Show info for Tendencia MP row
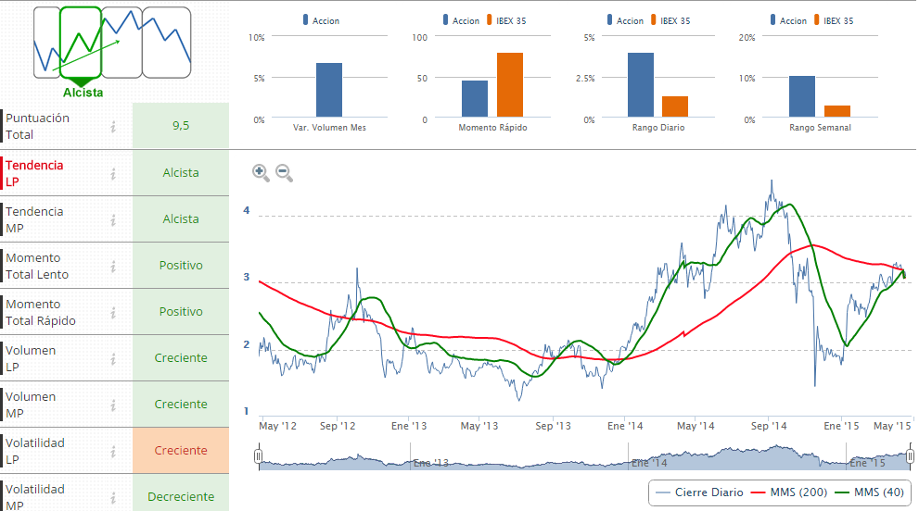 coord(113,219)
